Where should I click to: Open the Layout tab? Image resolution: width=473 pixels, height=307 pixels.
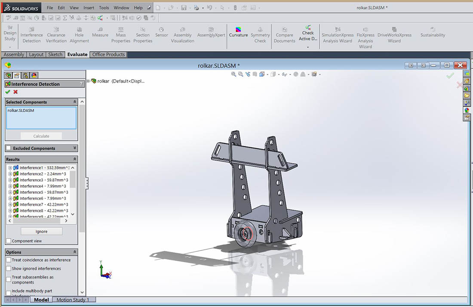(36, 54)
